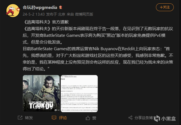
Task: Click the 小黑盒 logo icon watermark
Action: (157, 119)
